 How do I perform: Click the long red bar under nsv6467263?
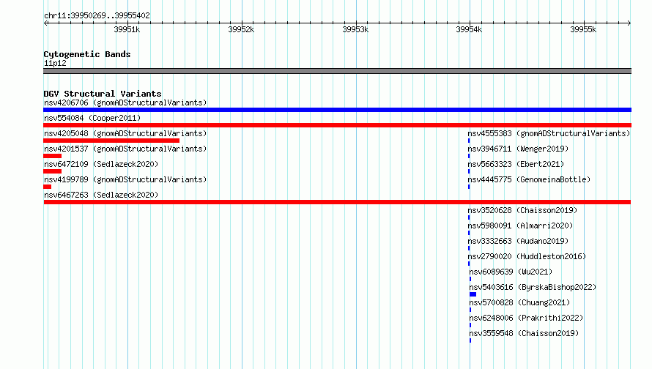point(337,202)
